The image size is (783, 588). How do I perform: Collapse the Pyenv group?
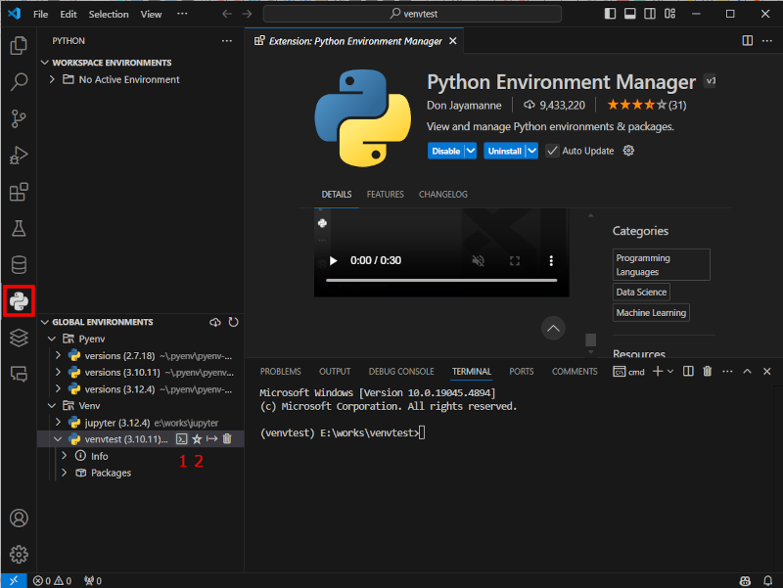click(x=52, y=339)
